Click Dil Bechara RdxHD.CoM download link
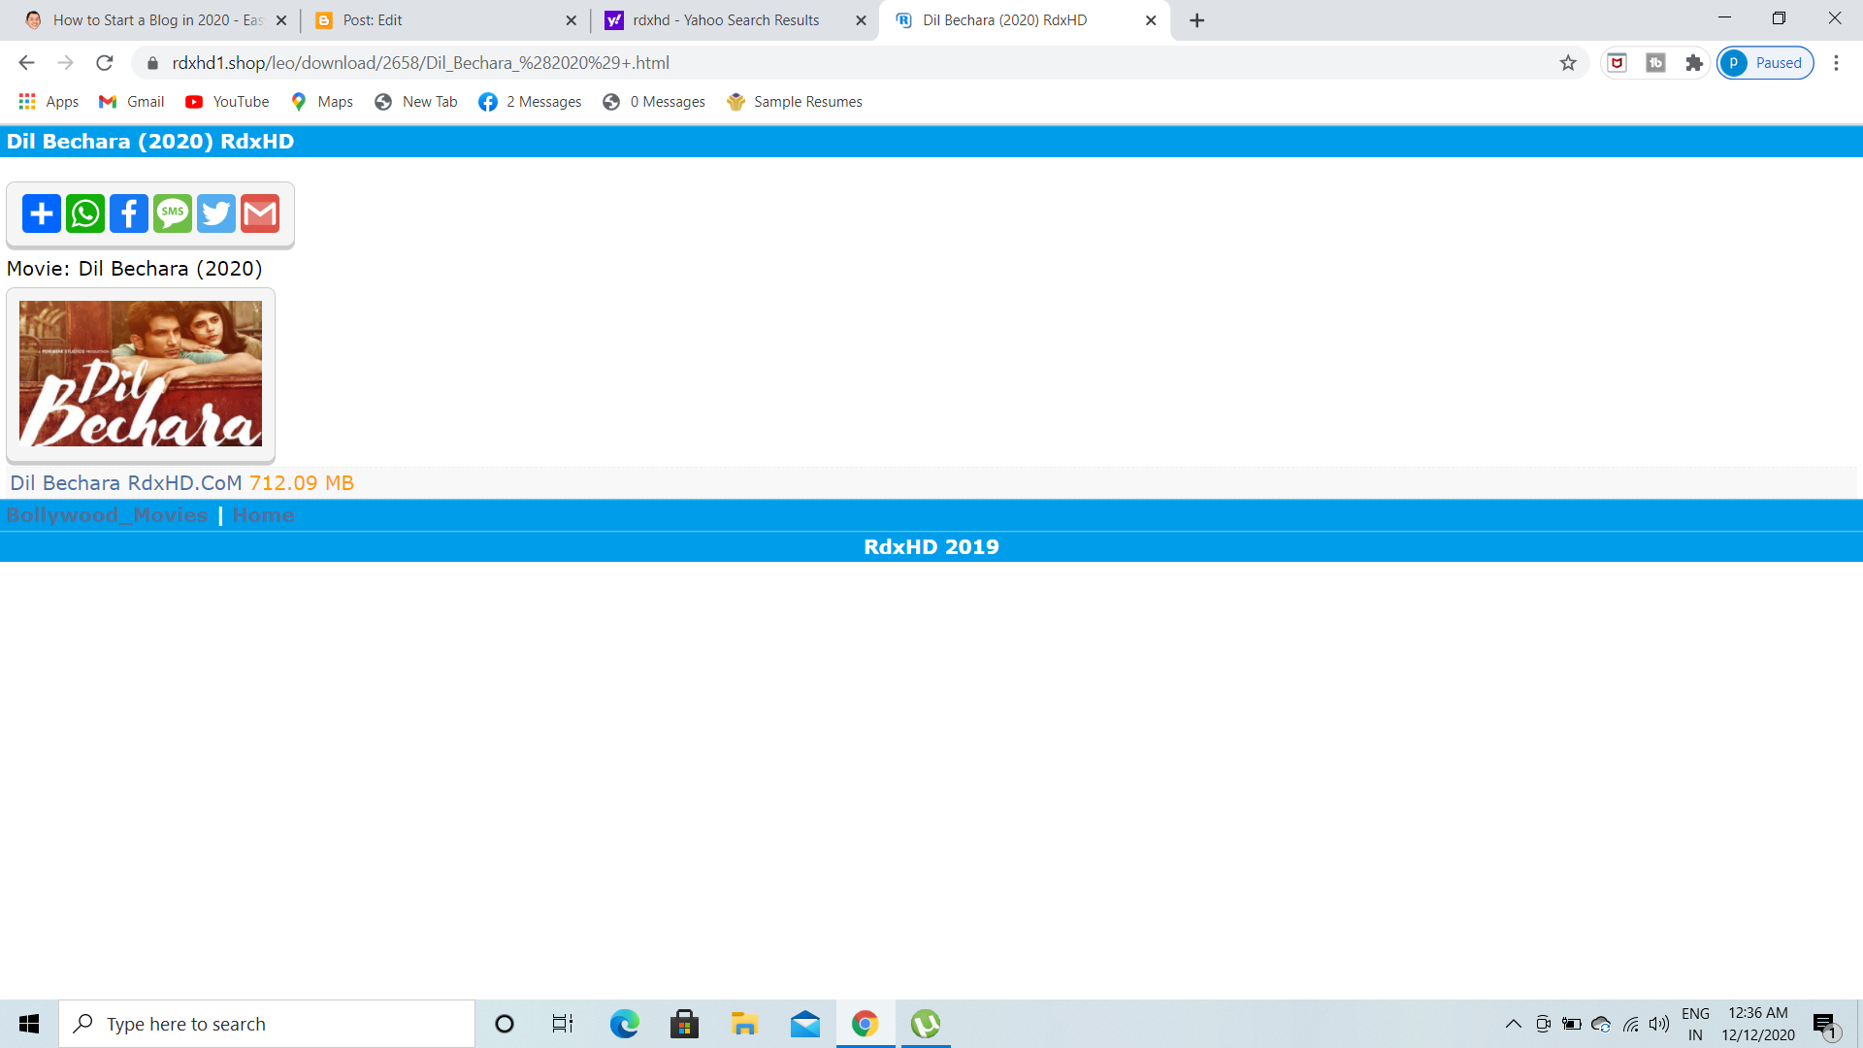 coord(126,483)
